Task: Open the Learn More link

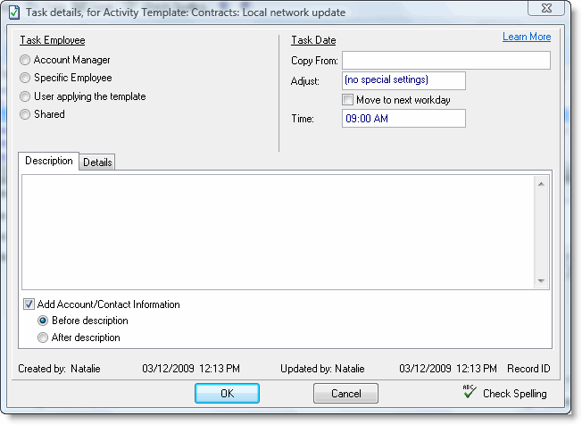Action: coord(526,37)
